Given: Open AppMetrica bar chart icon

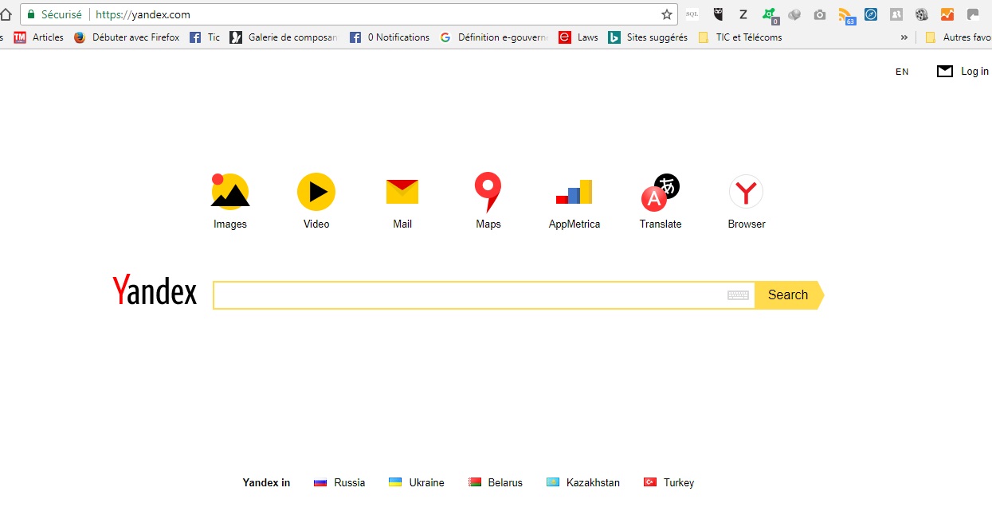Looking at the screenshot, I should 574,192.
